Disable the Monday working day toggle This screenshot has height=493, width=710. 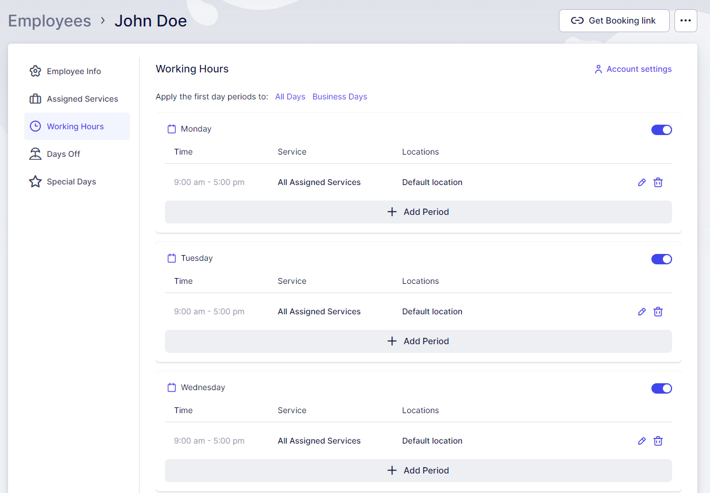[662, 130]
